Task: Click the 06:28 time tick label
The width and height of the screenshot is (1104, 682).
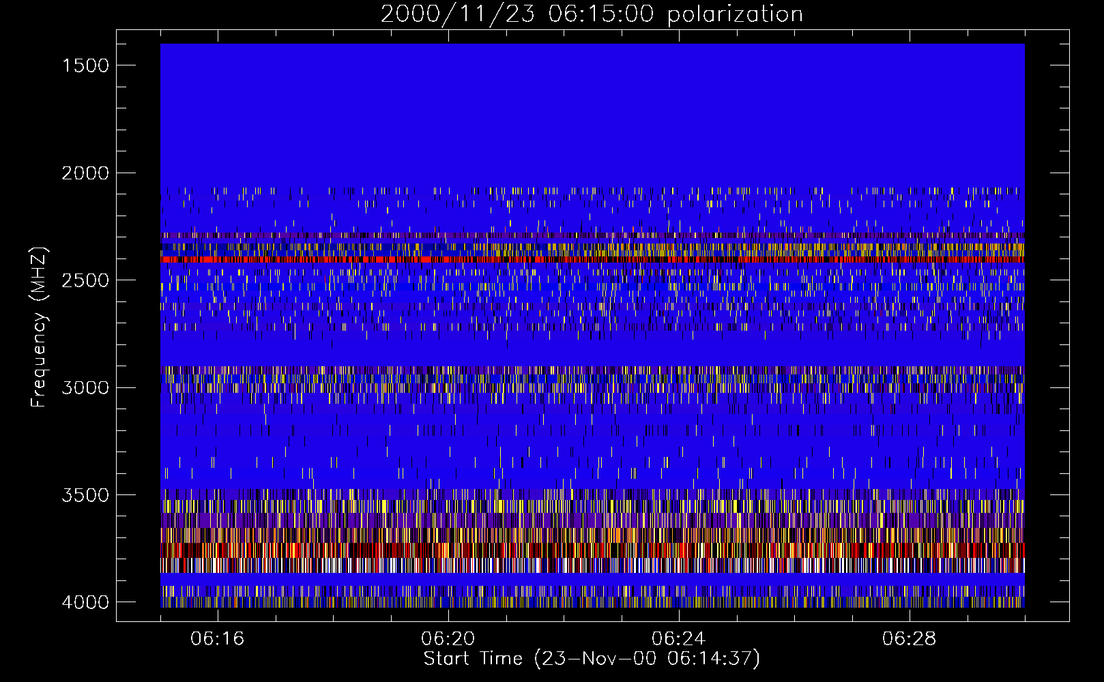Action: pyautogui.click(x=910, y=638)
